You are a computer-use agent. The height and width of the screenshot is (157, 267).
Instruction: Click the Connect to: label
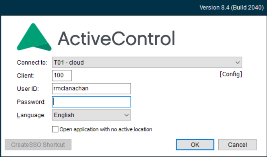click(32, 62)
